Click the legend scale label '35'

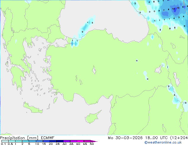tap(71, 144)
